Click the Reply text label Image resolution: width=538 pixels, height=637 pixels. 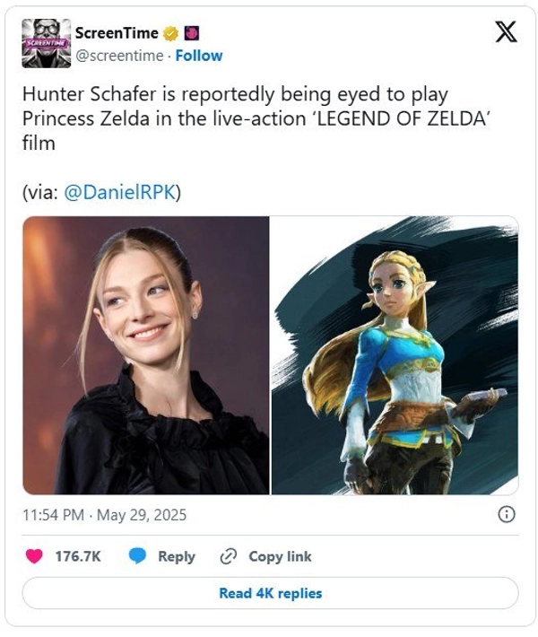coord(177,556)
